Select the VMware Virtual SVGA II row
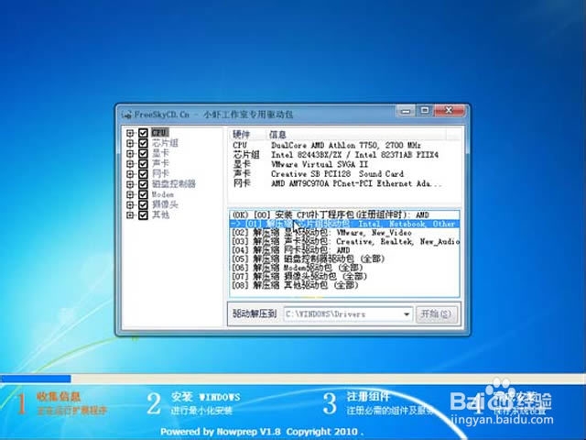586x440 pixels. [336, 164]
